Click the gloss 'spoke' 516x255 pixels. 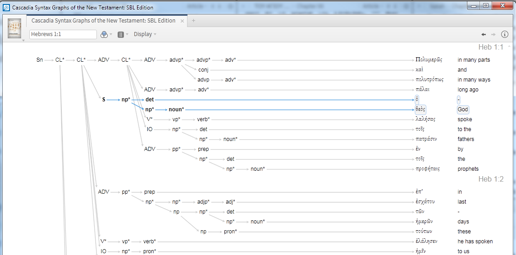465,119
